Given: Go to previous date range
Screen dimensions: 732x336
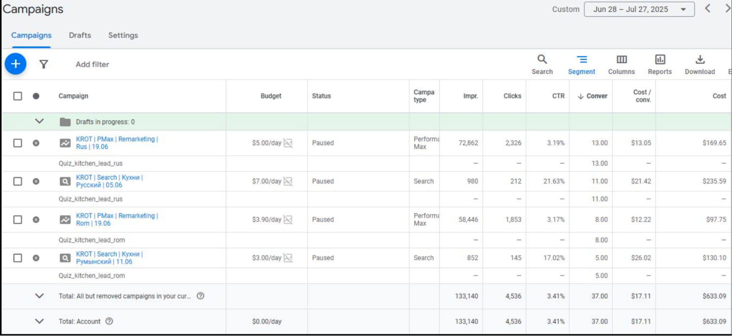Looking at the screenshot, I should (707, 9).
